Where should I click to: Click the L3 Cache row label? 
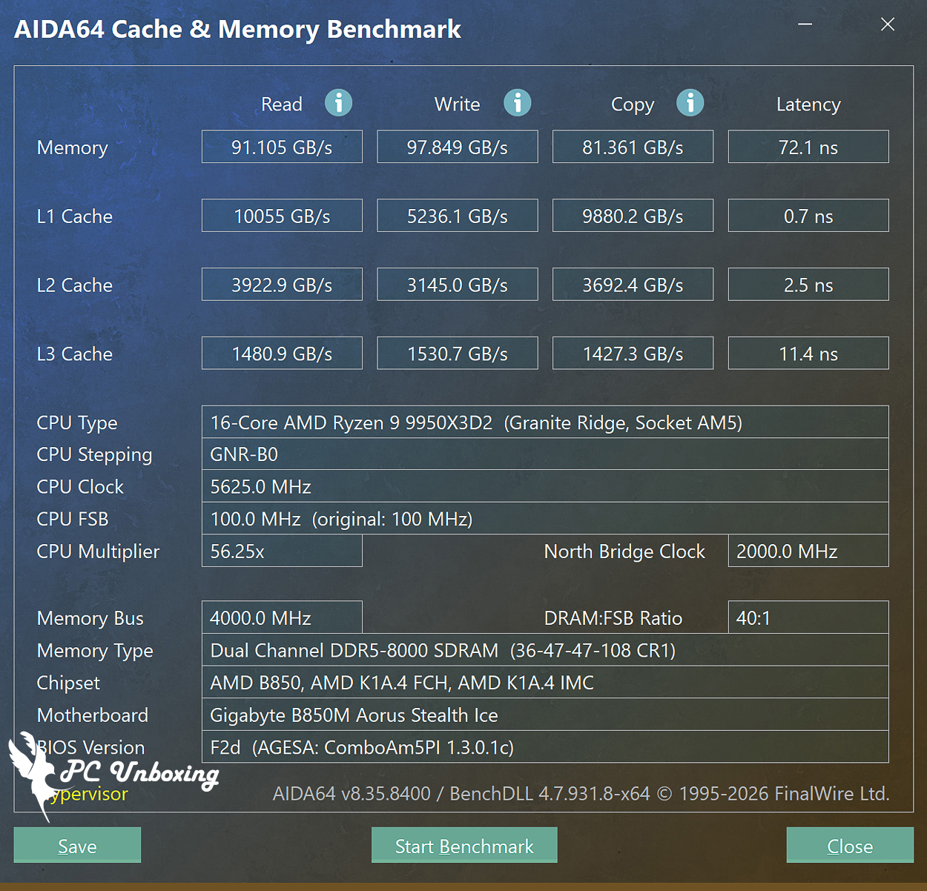coord(75,354)
